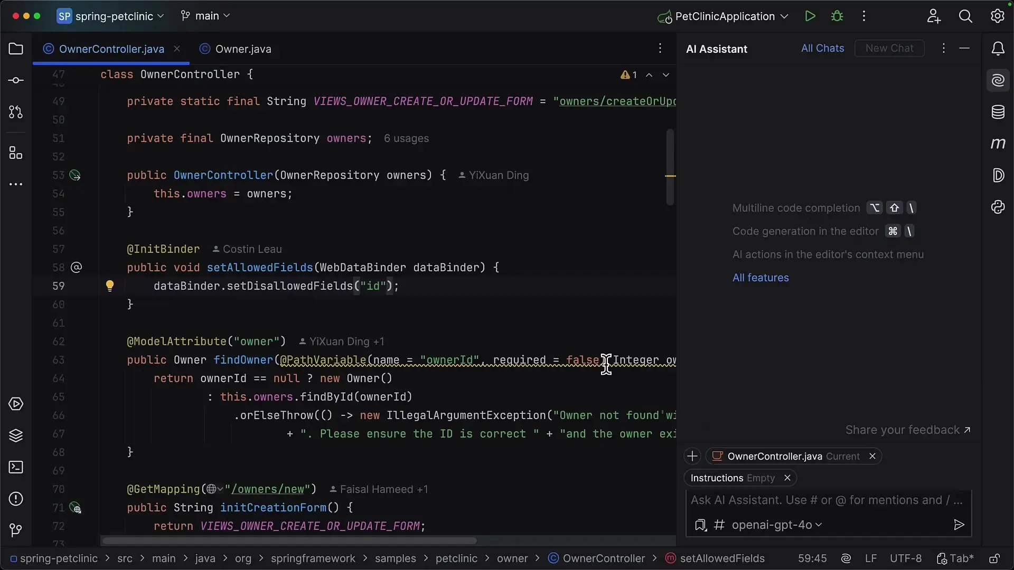
Task: Open Search Everywhere magnifier
Action: (965, 16)
